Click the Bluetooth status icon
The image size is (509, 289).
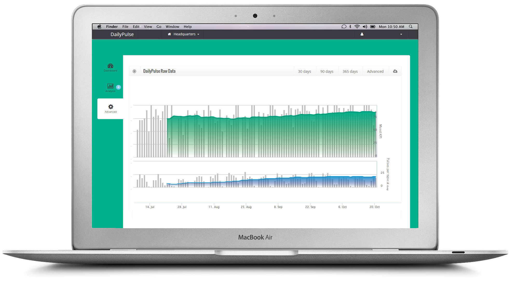tap(350, 27)
